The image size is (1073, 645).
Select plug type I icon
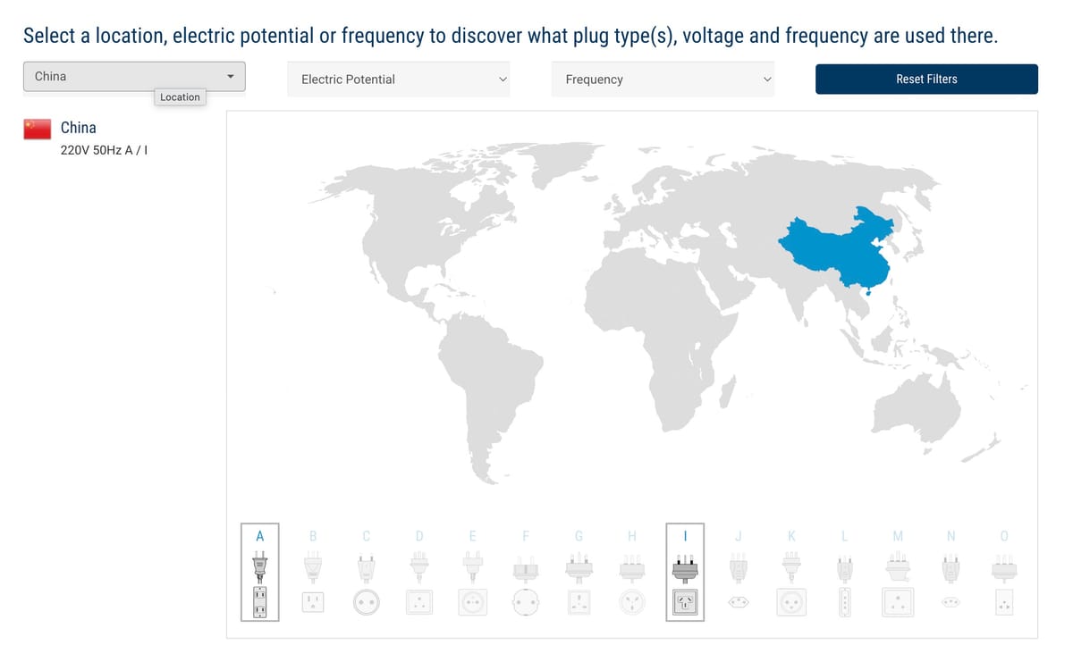tap(685, 573)
